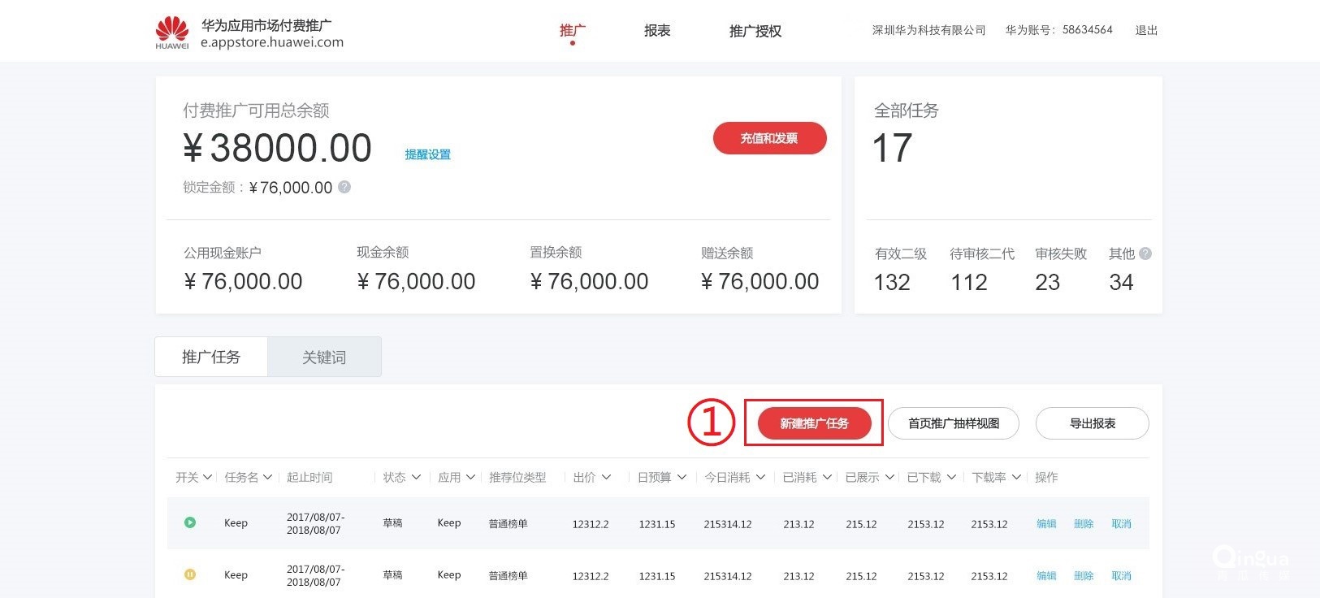Click the help icon next to 其他
Viewport: 1320px width, 598px height.
(x=1145, y=253)
